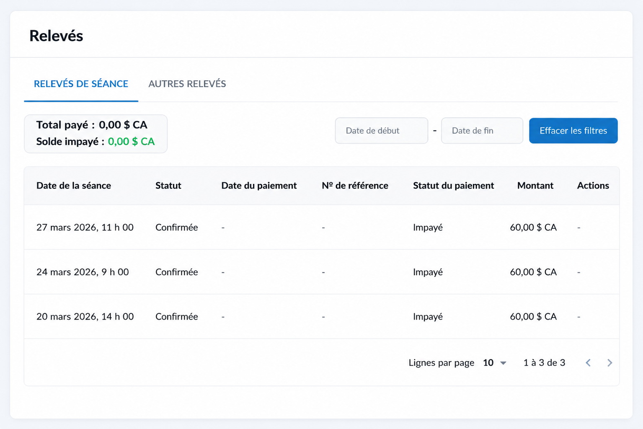Focus the Date de fin field

coord(482,131)
